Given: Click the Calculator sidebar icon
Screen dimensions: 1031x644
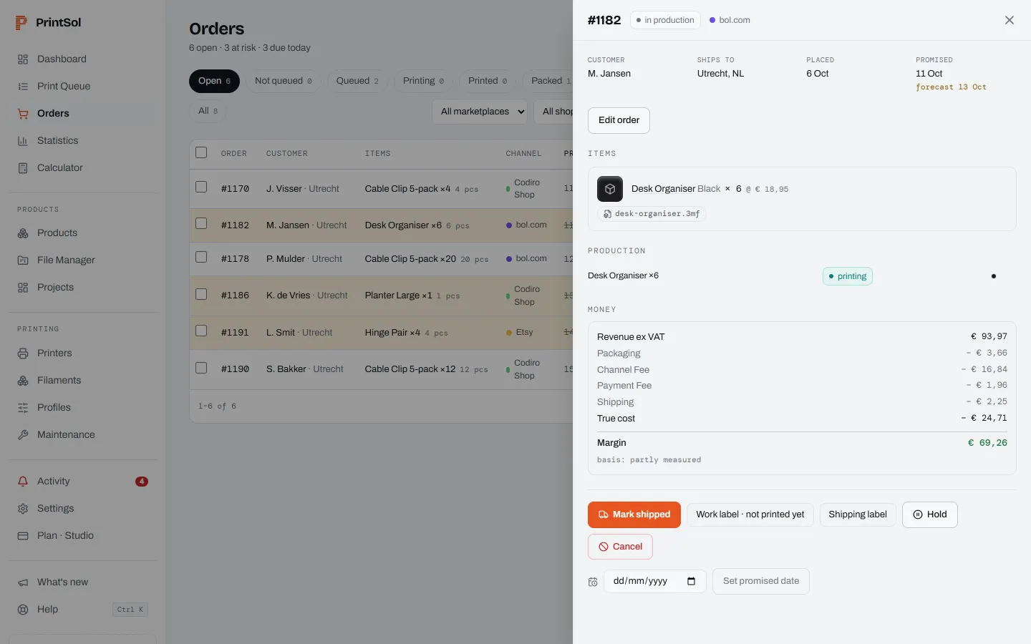Looking at the screenshot, I should (x=23, y=168).
